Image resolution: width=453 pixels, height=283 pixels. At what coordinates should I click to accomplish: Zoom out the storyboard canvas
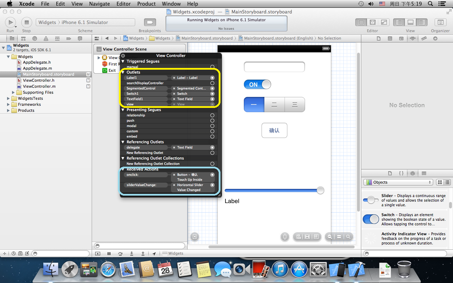(329, 237)
